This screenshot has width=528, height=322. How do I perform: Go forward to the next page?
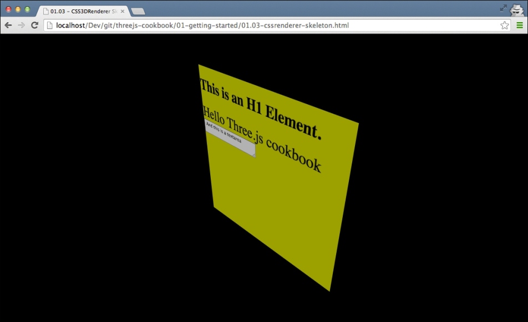coord(21,25)
